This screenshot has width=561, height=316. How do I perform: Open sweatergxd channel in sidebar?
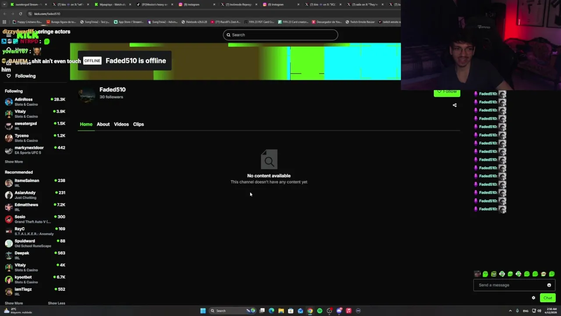(x=35, y=126)
